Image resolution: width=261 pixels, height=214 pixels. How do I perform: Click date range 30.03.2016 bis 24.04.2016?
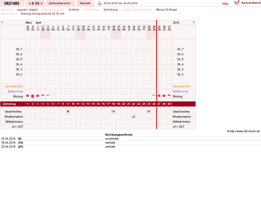pos(121,3)
